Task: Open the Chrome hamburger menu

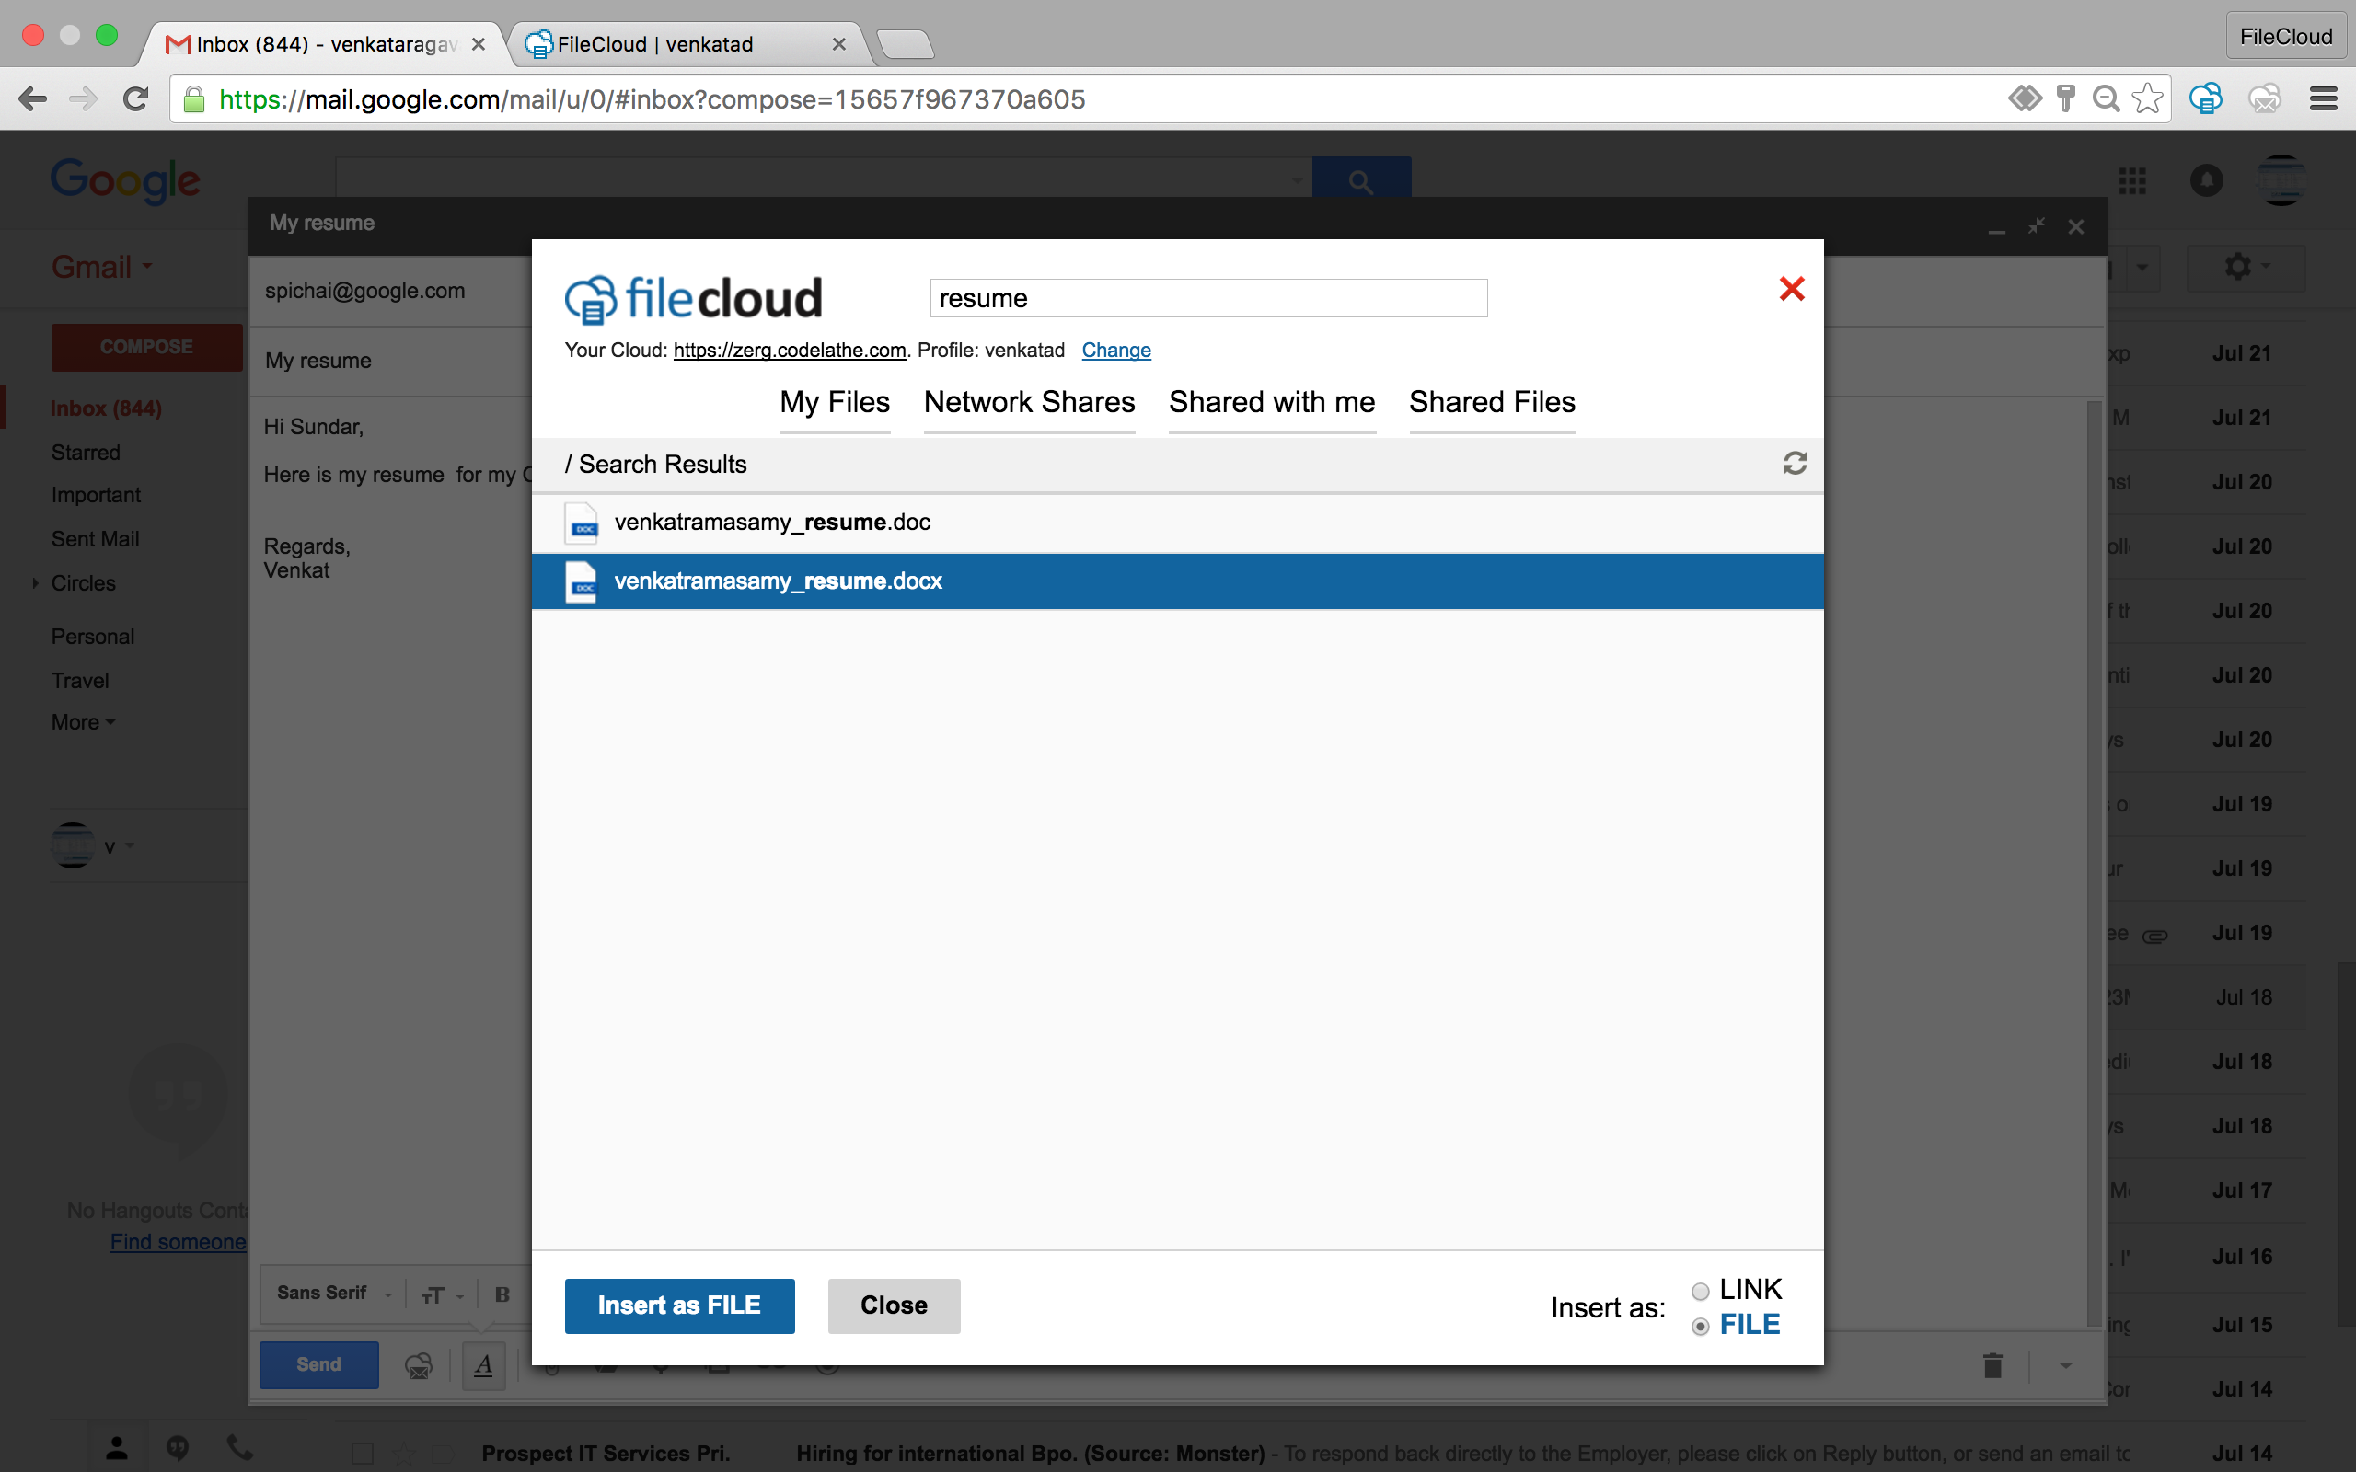Action: tap(2323, 98)
